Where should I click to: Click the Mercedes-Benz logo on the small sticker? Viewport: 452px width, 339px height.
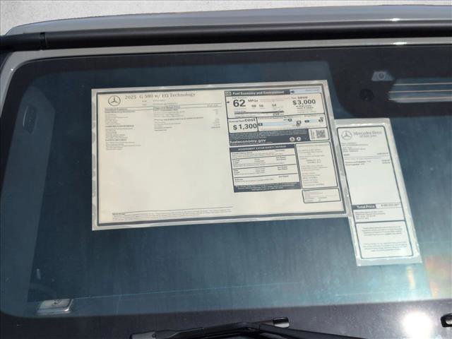tap(347, 135)
